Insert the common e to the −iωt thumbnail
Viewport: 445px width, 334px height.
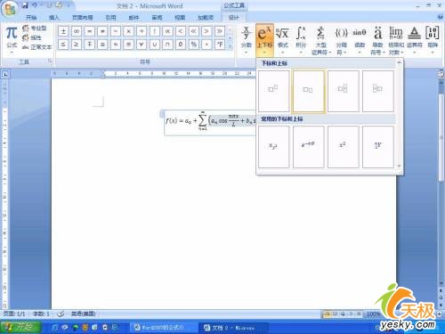pyautogui.click(x=308, y=147)
